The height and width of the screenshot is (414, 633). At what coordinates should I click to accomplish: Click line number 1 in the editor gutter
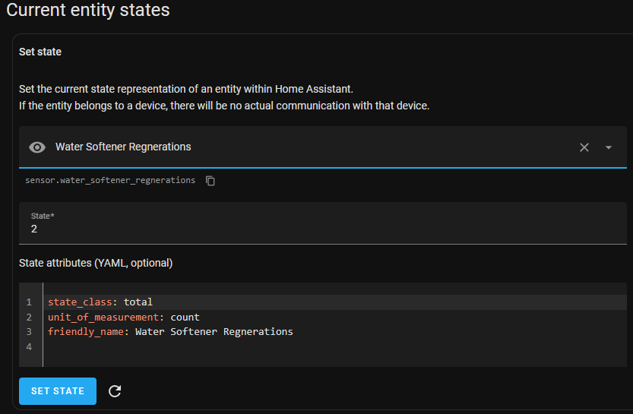coord(29,302)
